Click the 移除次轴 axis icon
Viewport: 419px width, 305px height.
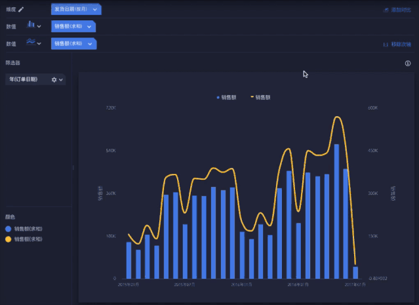tap(386, 45)
